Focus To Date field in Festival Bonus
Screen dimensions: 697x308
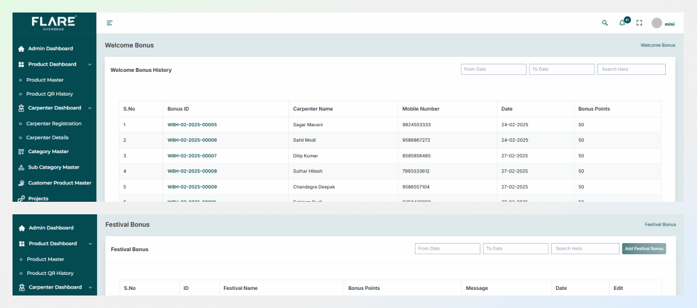click(x=516, y=249)
